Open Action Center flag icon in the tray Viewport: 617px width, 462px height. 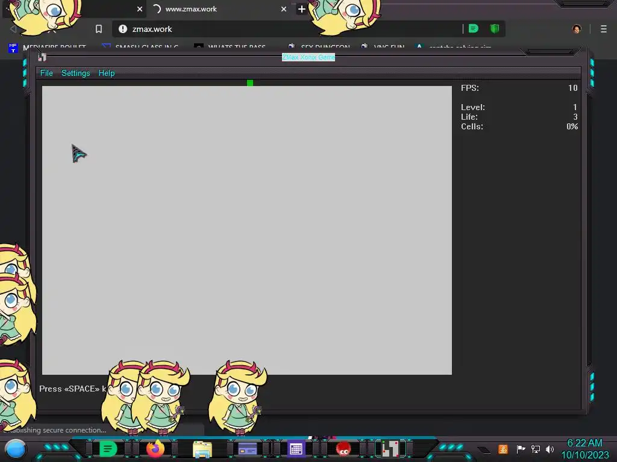click(x=521, y=449)
